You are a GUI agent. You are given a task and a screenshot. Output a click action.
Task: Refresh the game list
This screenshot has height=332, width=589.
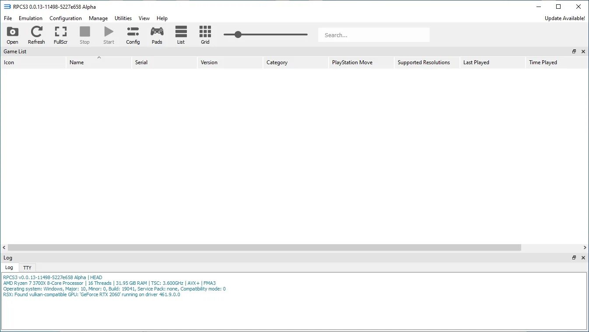(x=36, y=35)
